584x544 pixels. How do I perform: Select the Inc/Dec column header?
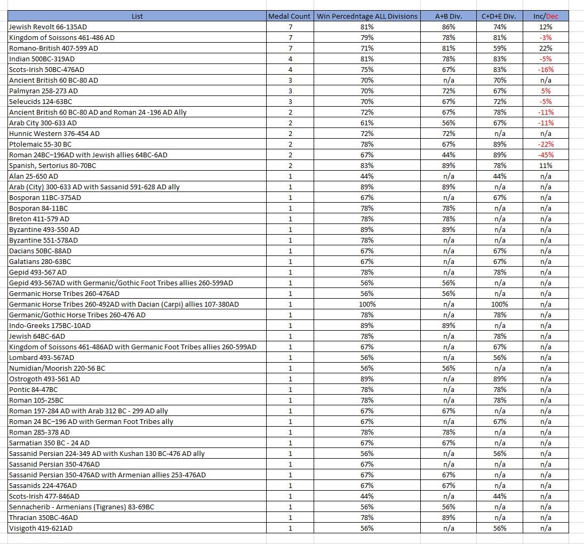tap(545, 16)
